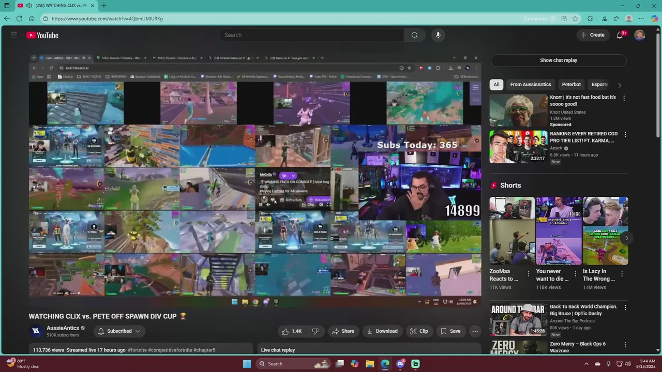
Task: Open Windows Start menu
Action: [x=247, y=364]
